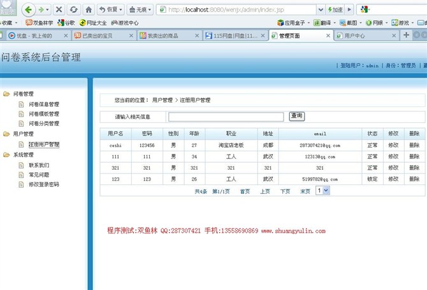
Task: Click the document icon beside 联系我们
Action: click(x=21, y=165)
